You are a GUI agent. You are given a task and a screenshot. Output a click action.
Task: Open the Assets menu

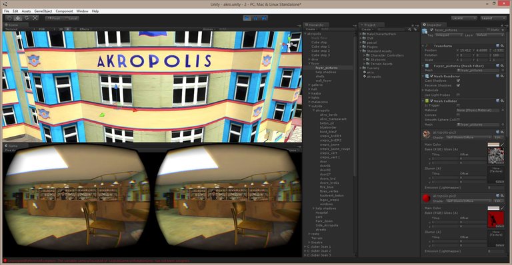pos(26,11)
